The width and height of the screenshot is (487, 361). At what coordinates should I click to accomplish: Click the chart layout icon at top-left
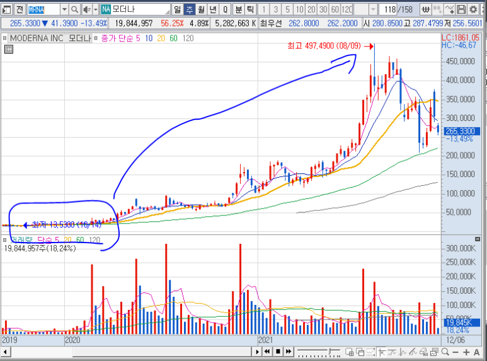click(6, 9)
